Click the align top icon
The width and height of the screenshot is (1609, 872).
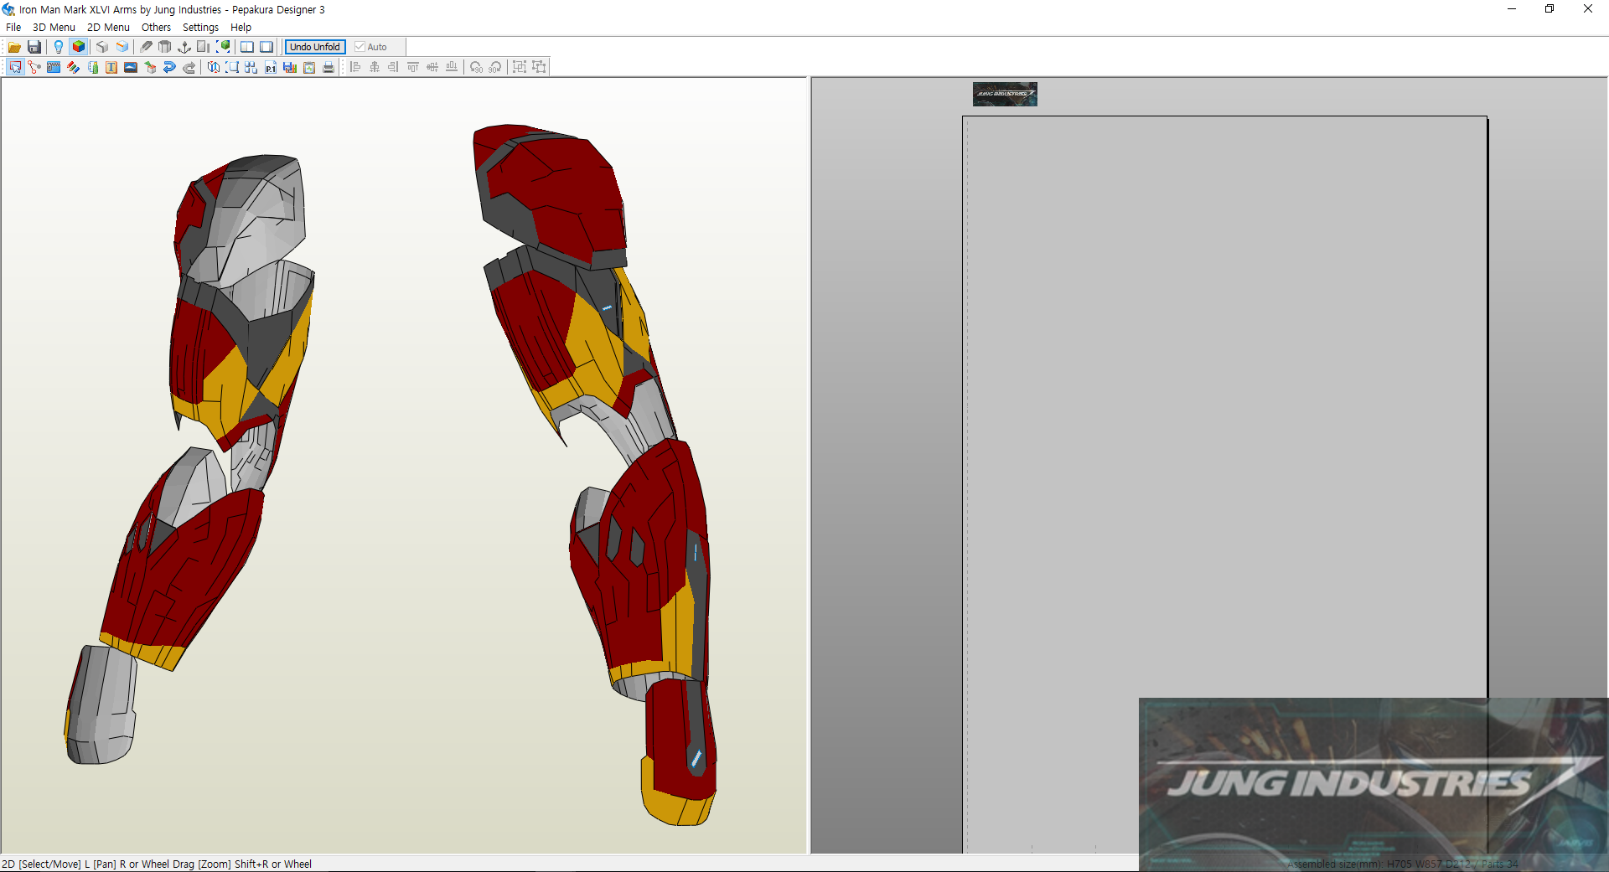point(413,67)
